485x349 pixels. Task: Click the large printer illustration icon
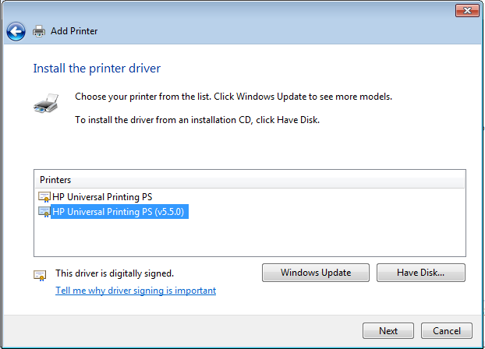pyautogui.click(x=46, y=104)
